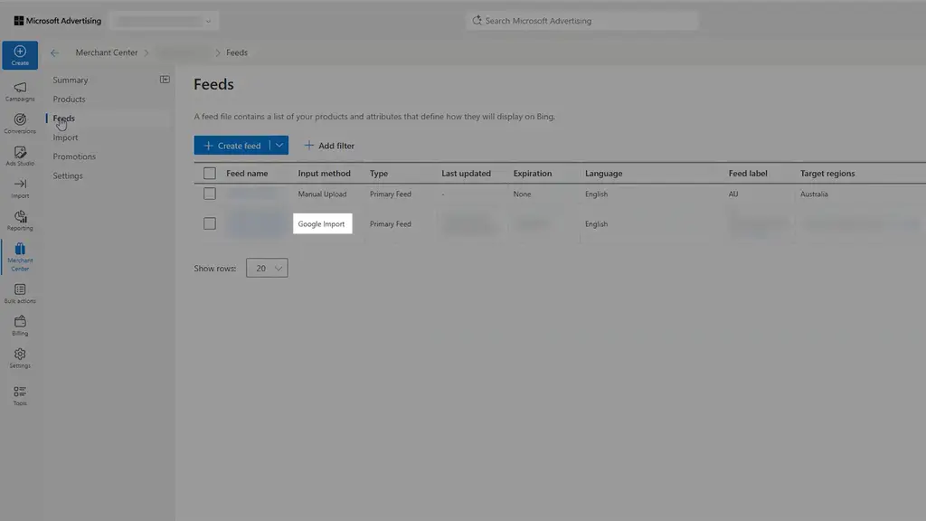
Task: Click the AU feed label cell
Action: tap(732, 194)
